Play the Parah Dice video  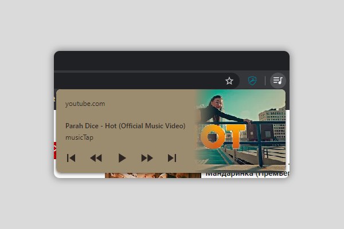tap(122, 158)
